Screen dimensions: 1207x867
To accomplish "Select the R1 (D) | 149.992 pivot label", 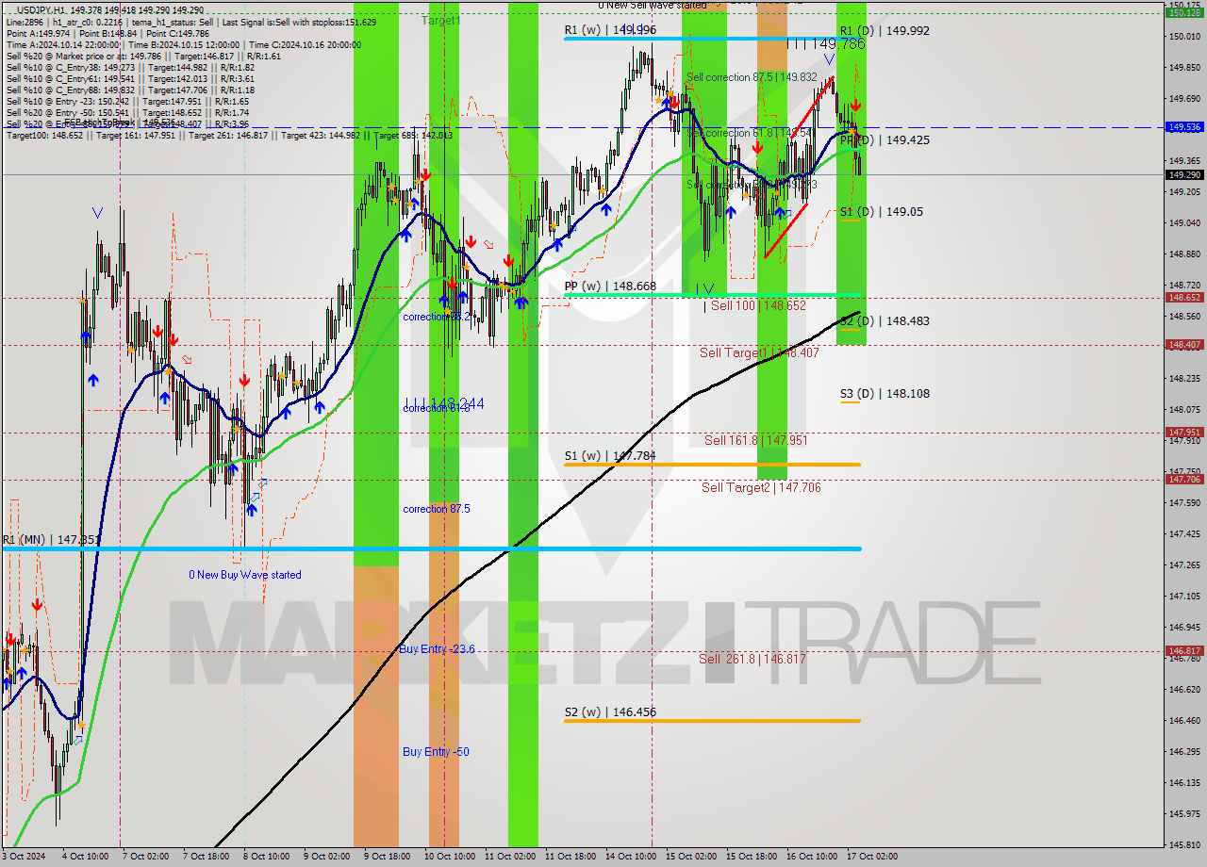I will click(x=885, y=30).
